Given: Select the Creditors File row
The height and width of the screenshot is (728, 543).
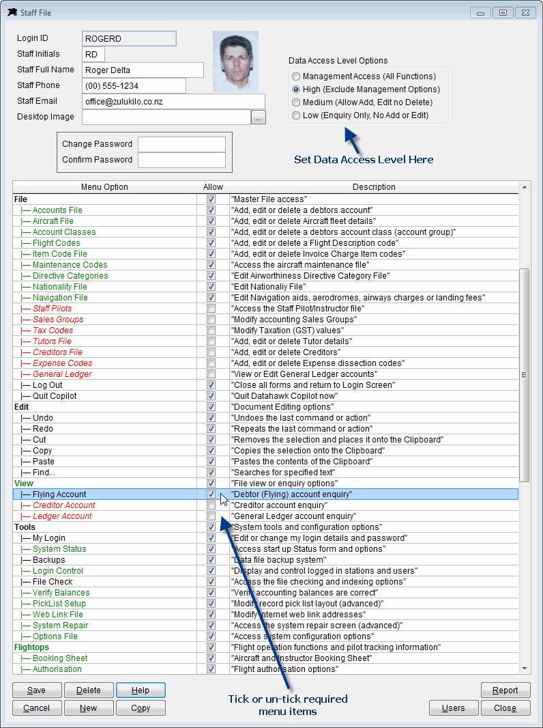Looking at the screenshot, I should point(265,352).
